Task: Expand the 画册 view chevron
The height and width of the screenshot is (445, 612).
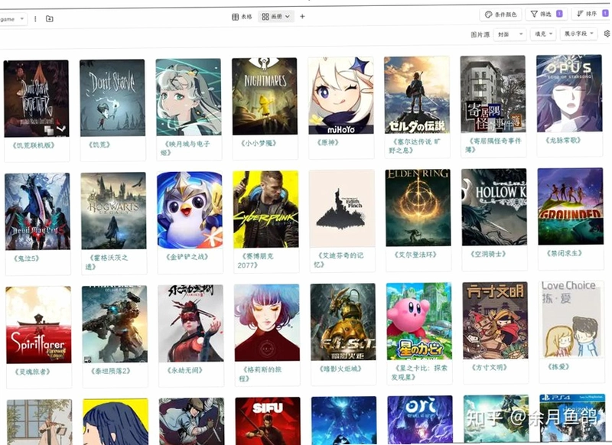Action: click(x=288, y=16)
